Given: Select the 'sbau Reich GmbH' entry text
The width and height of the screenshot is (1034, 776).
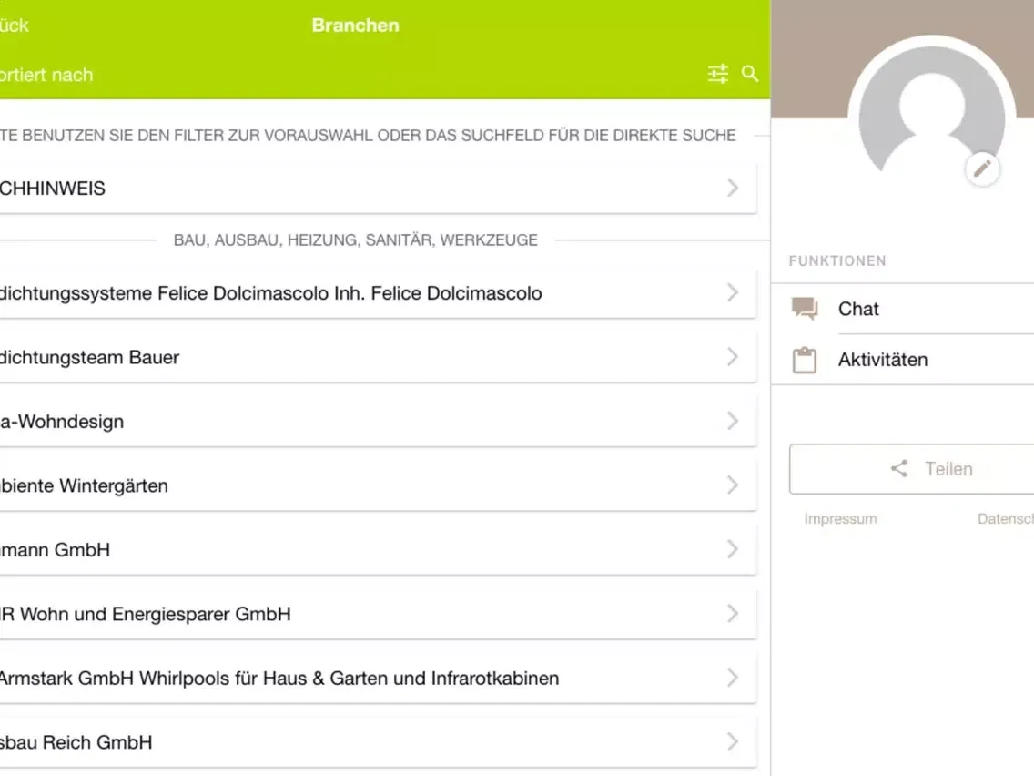Looking at the screenshot, I should pos(76,742).
